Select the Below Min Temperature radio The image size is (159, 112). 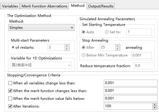[x=83, y=55]
